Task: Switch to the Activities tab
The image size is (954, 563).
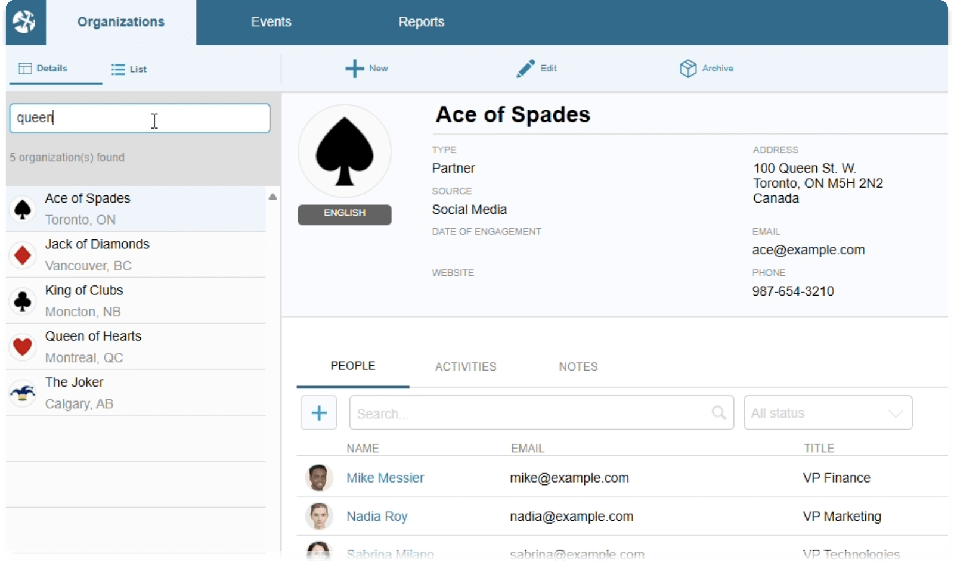Action: [466, 367]
